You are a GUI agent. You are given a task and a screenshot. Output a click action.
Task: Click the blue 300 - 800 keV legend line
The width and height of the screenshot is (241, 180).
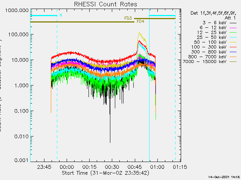tap(233, 52)
